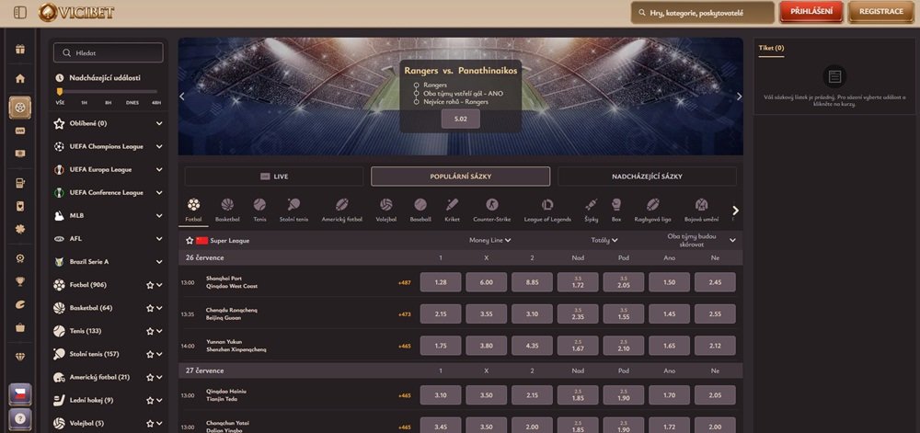Image resolution: width=920 pixels, height=433 pixels.
Task: Select the Volejbal sport icon tab
Action: pyautogui.click(x=386, y=211)
